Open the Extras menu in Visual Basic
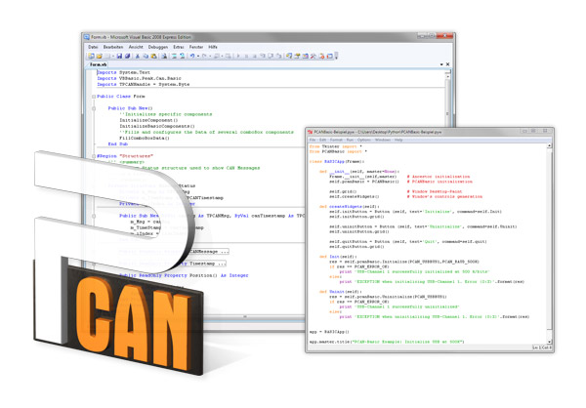586x408 pixels. pos(178,47)
